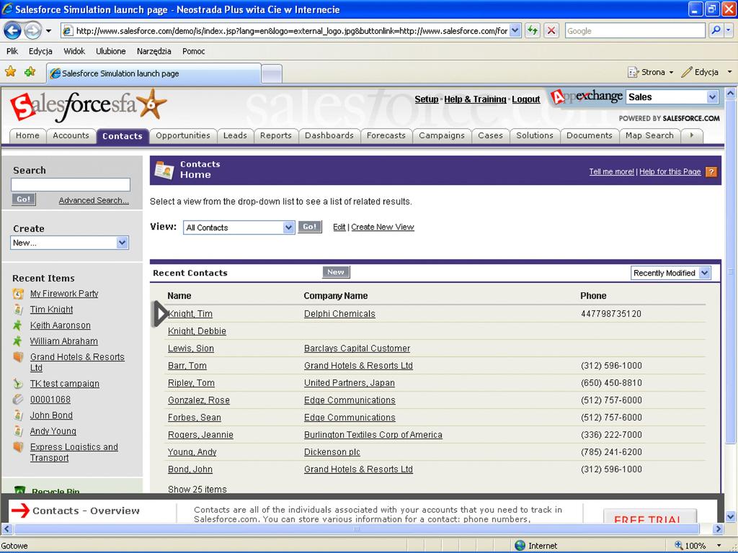
Task: Click the contact icon beside Andy Young
Action: click(18, 431)
